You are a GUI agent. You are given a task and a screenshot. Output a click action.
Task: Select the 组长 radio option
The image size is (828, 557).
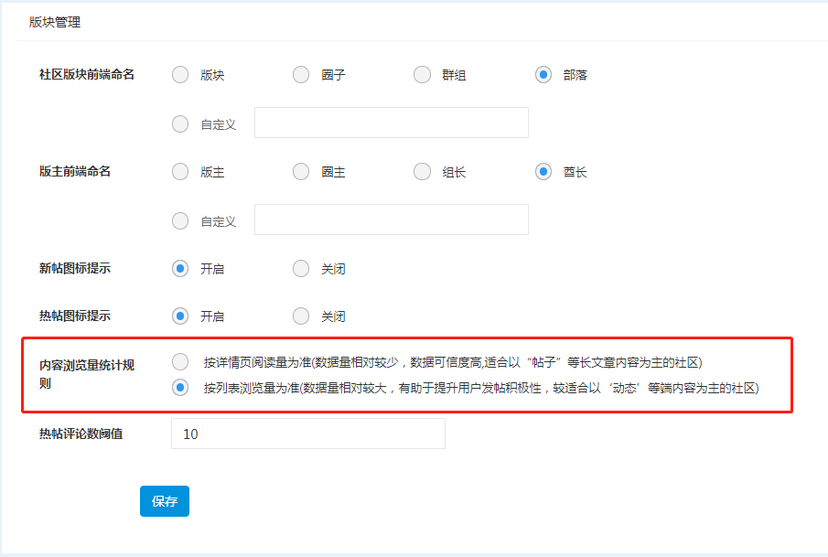pos(422,172)
